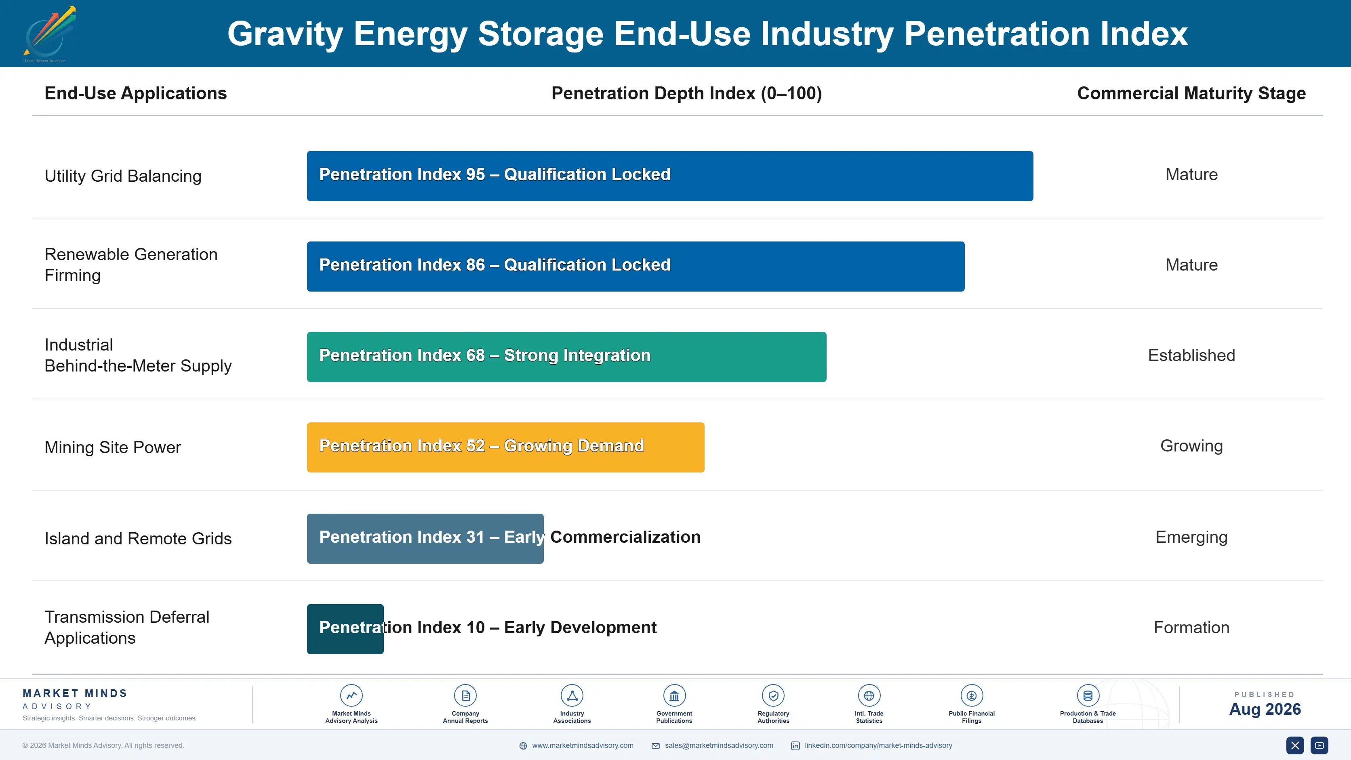Click the Company Annual Reports document icon

pos(465,695)
